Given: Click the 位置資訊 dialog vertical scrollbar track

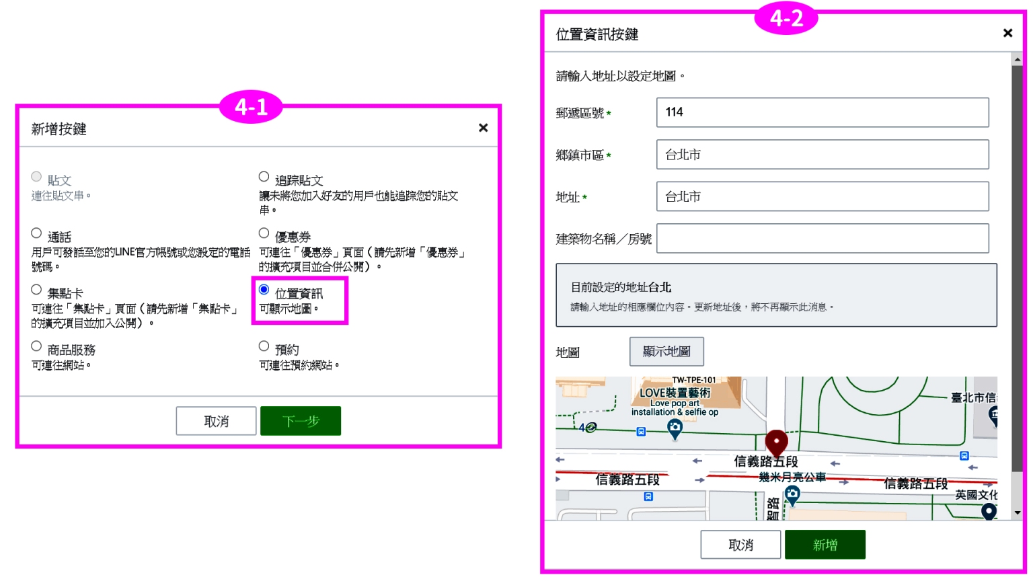Looking at the screenshot, I should click(x=1017, y=269).
